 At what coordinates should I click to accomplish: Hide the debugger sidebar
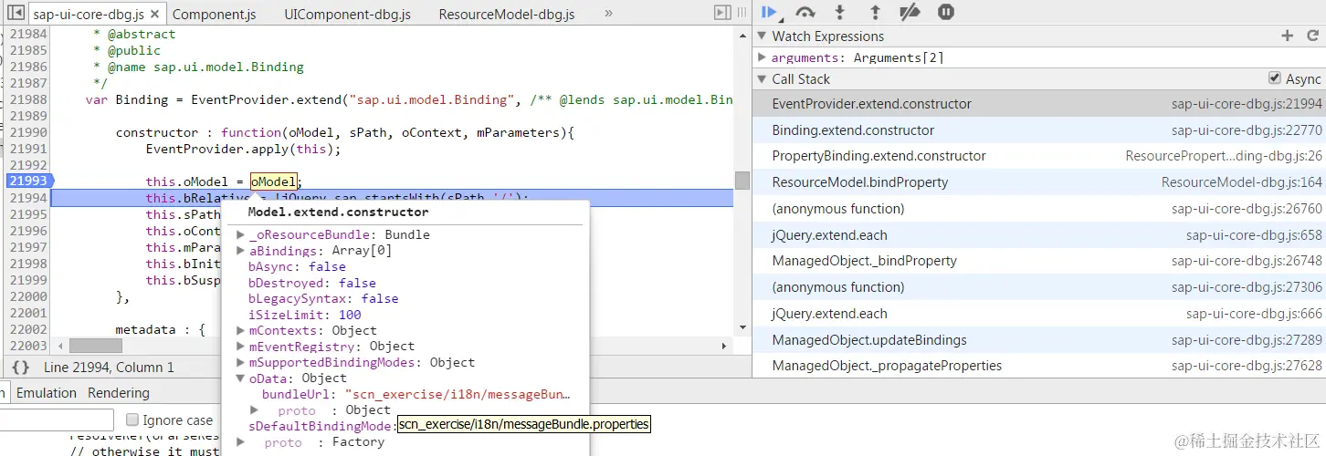pos(722,13)
